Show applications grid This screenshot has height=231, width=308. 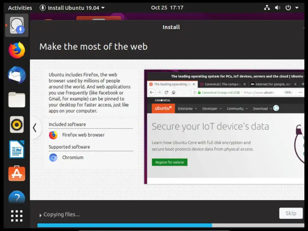point(17,216)
